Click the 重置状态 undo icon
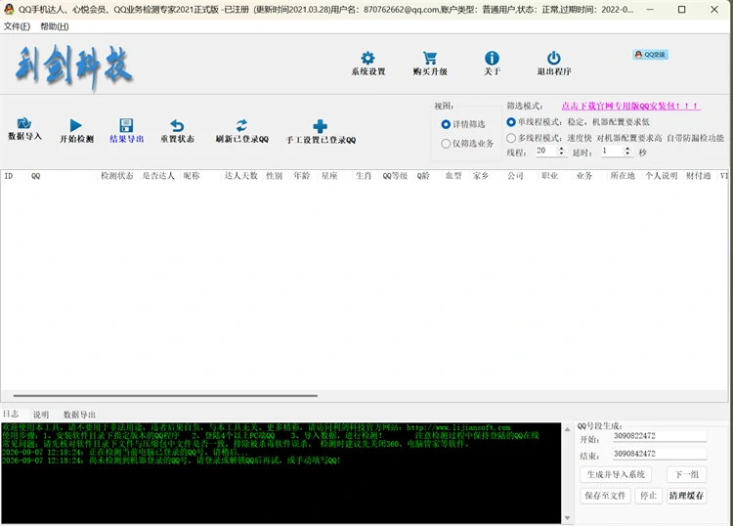Image resolution: width=733 pixels, height=526 pixels. click(177, 125)
